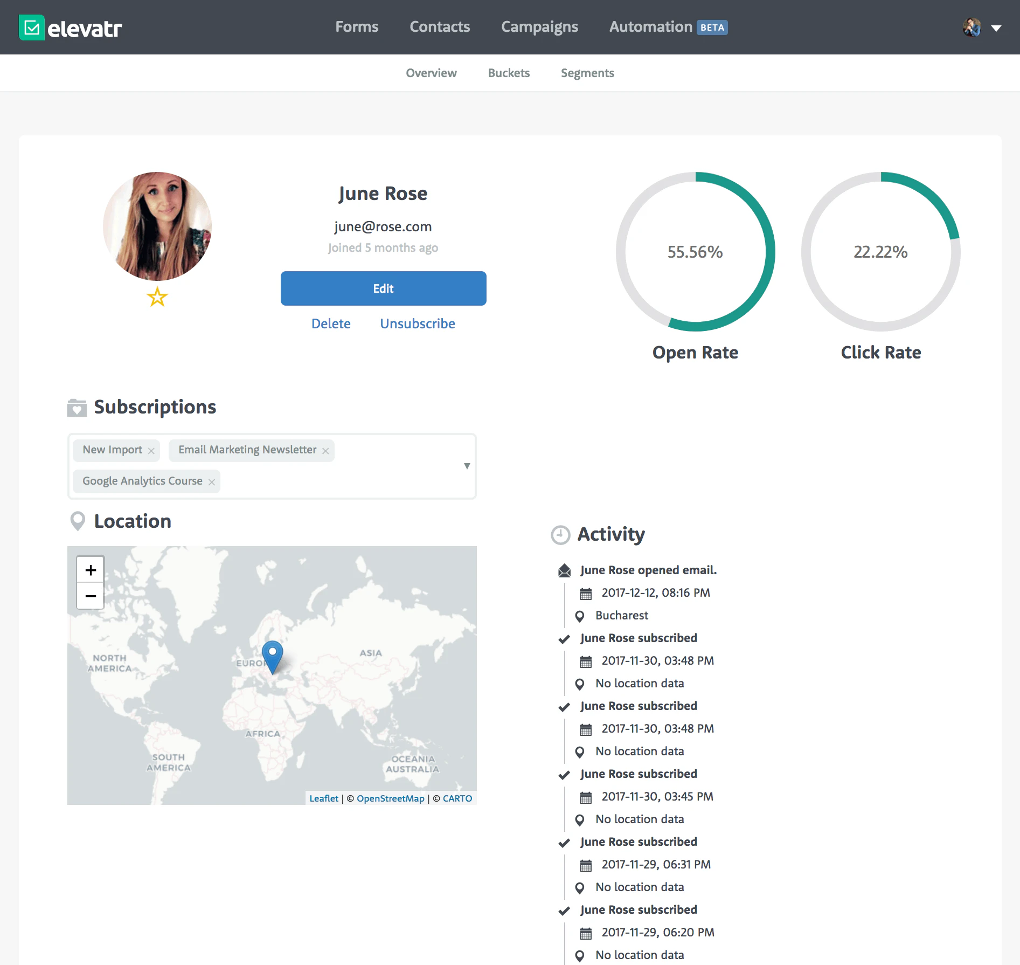Collapse the map with the minus control

[x=89, y=596]
